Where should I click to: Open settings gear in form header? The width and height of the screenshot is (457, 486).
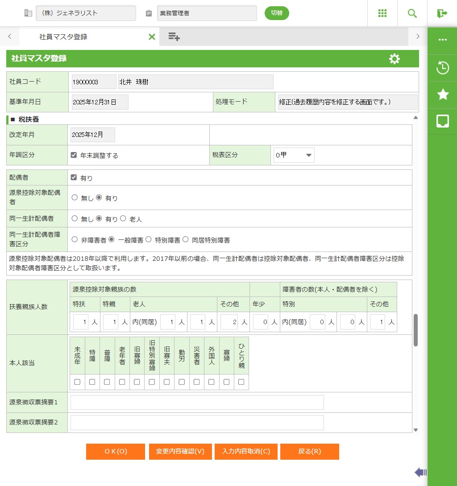(394, 59)
